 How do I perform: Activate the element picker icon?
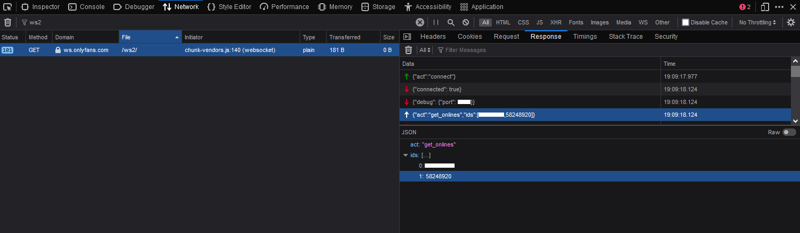pyautogui.click(x=7, y=7)
